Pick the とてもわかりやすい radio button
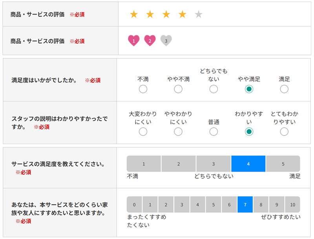 coord(284,132)
